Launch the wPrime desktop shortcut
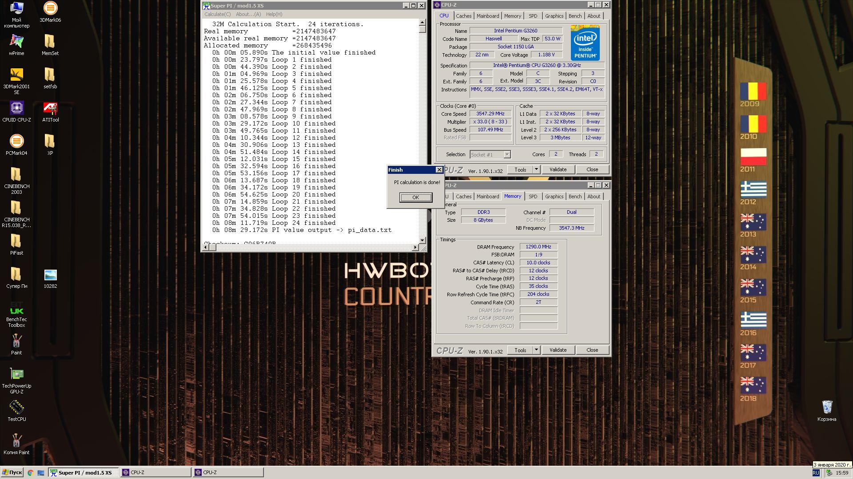Viewport: 853px width, 479px height. pyautogui.click(x=16, y=45)
